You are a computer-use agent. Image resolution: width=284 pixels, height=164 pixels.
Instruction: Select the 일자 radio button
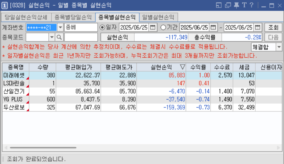click(x=102, y=28)
